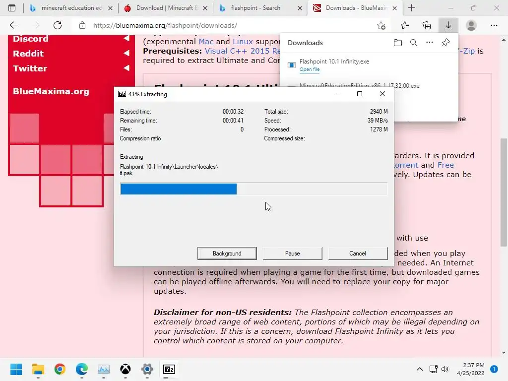The width and height of the screenshot is (508, 381).
Task: Switch to Edge in taskbar
Action: [82, 369]
